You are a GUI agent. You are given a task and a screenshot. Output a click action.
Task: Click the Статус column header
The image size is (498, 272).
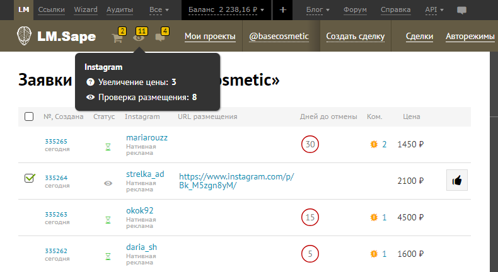click(104, 116)
